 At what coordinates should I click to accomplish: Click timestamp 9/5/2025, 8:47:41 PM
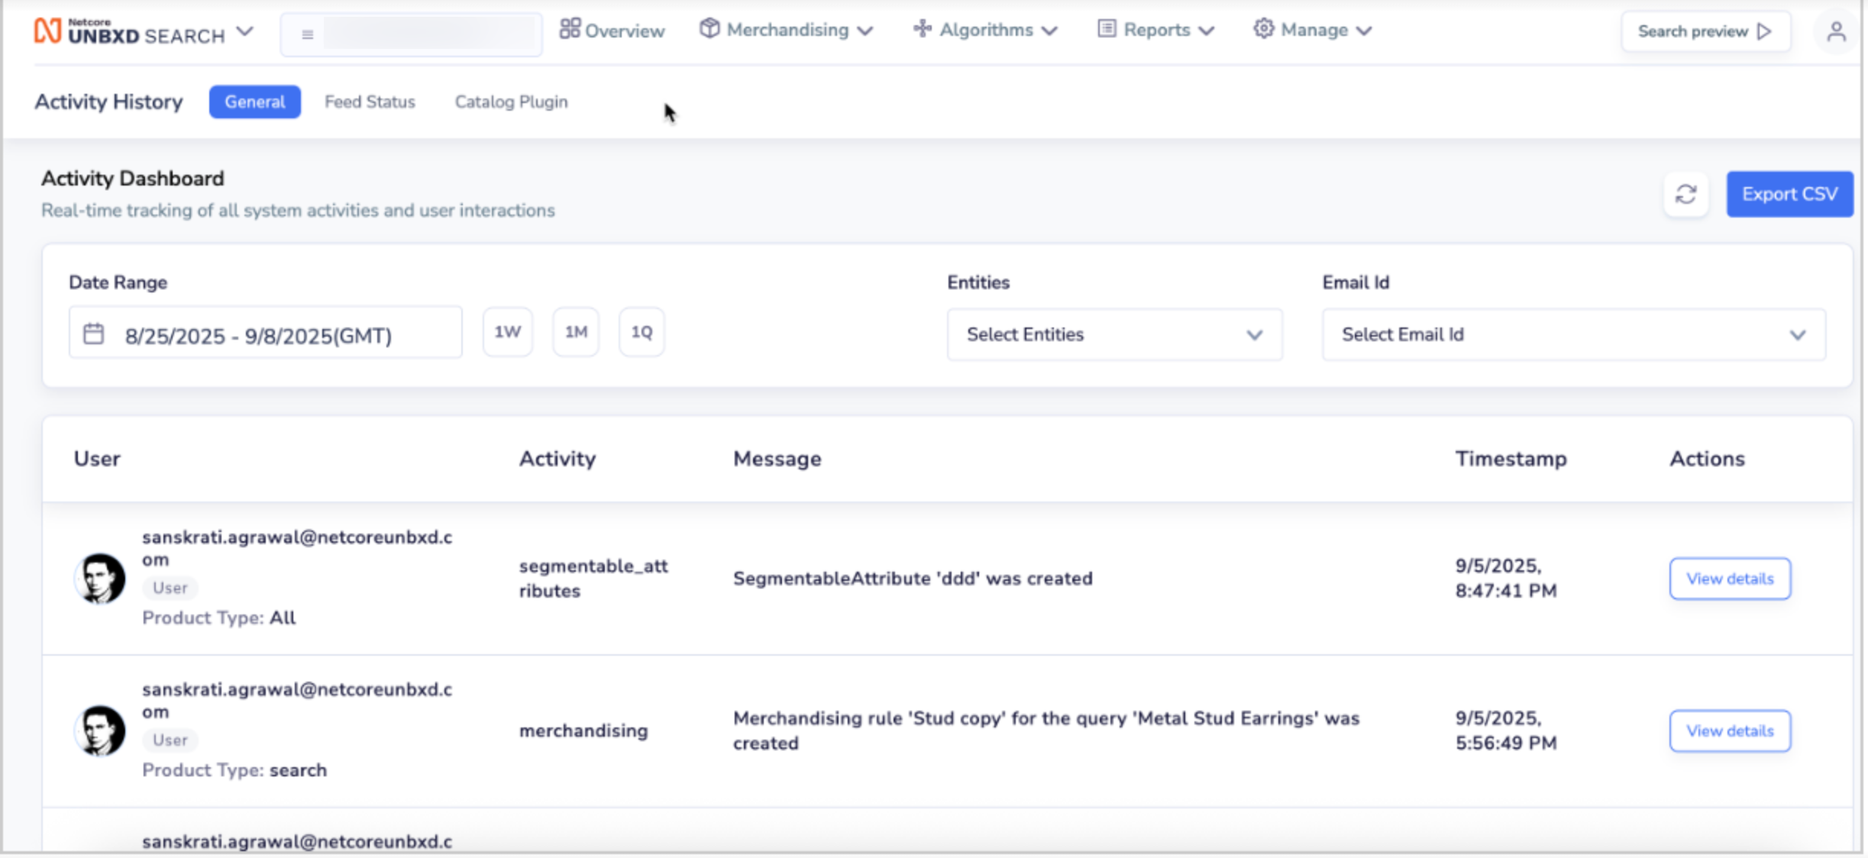coord(1506,578)
